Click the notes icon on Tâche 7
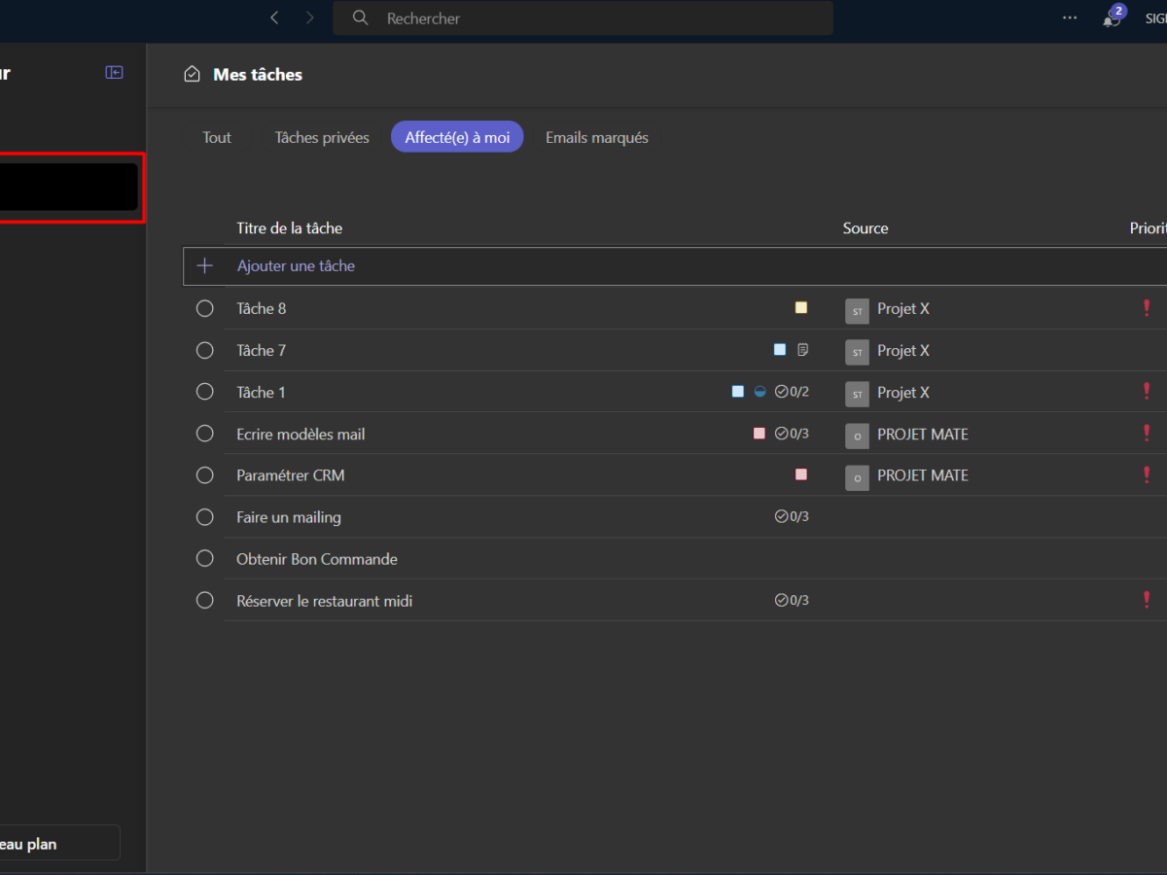Viewport: 1167px width, 875px height. tap(802, 350)
